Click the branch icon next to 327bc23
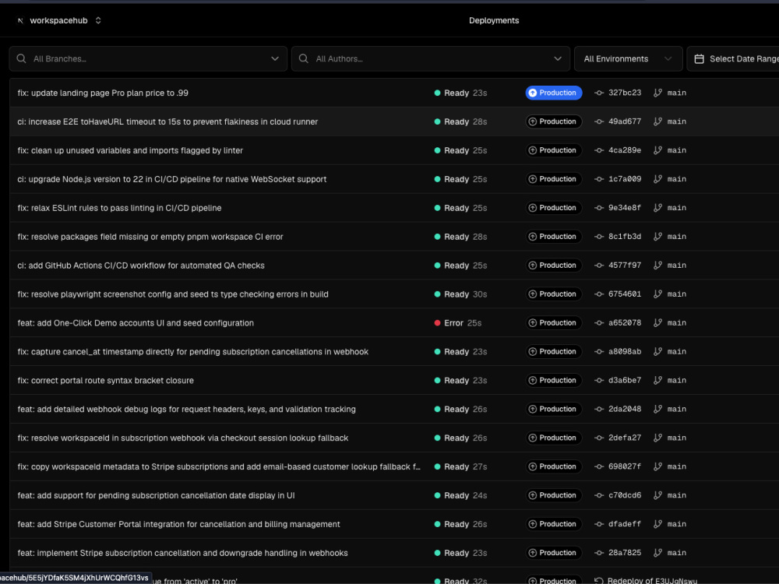This screenshot has width=779, height=584. 657,93
